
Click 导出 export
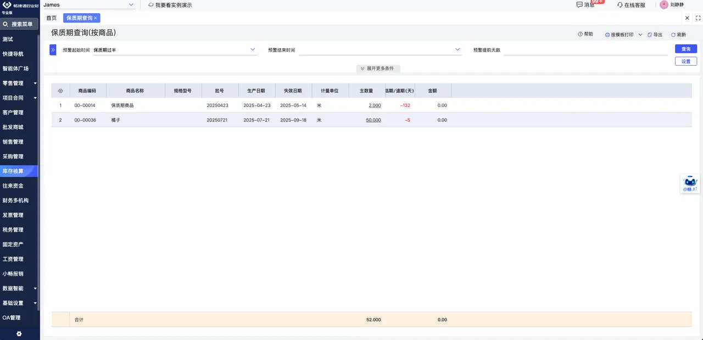click(x=655, y=35)
